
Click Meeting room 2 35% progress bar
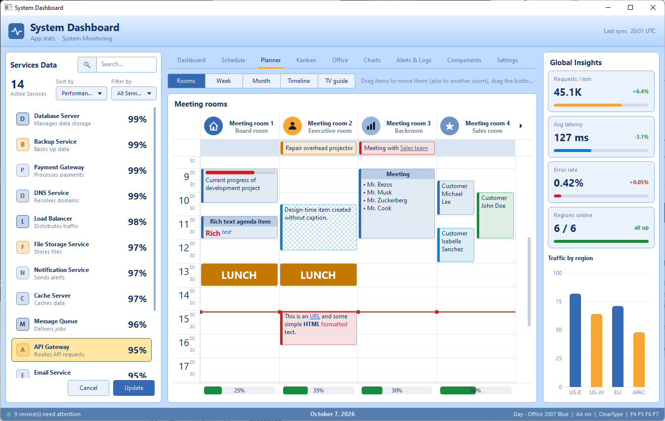point(318,390)
